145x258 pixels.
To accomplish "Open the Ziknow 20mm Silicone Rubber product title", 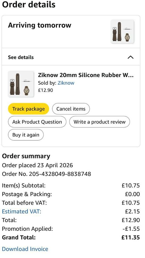I will point(86,75).
